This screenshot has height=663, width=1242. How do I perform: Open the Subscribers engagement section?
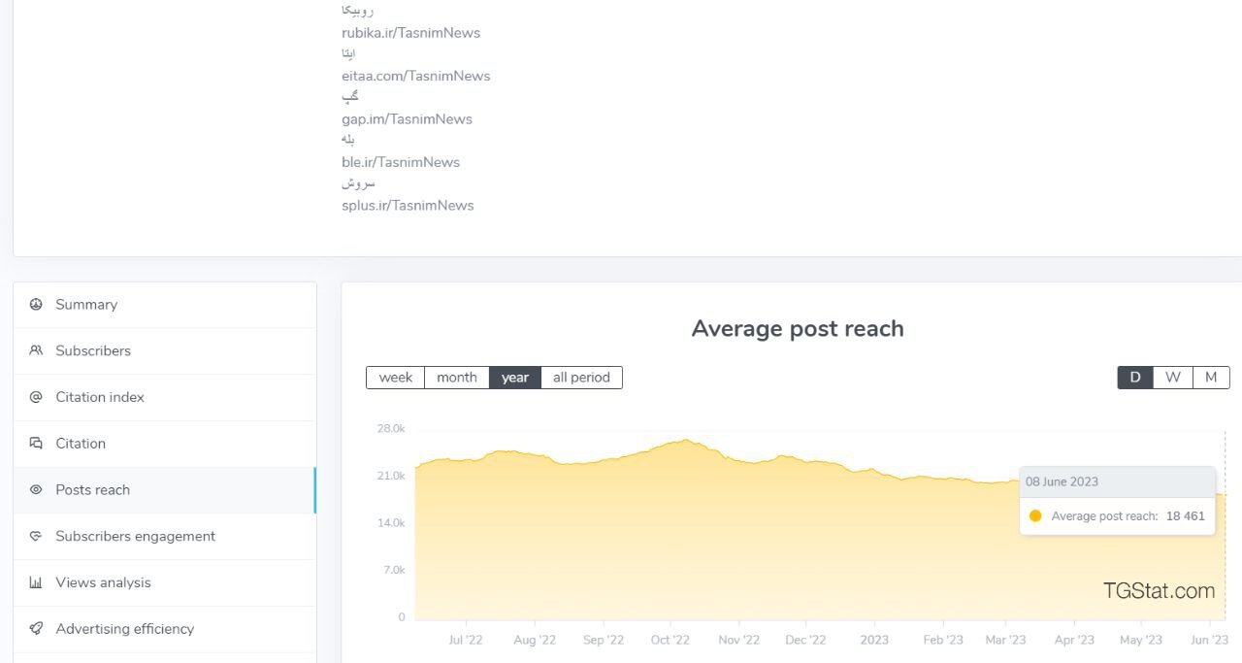[x=135, y=536]
